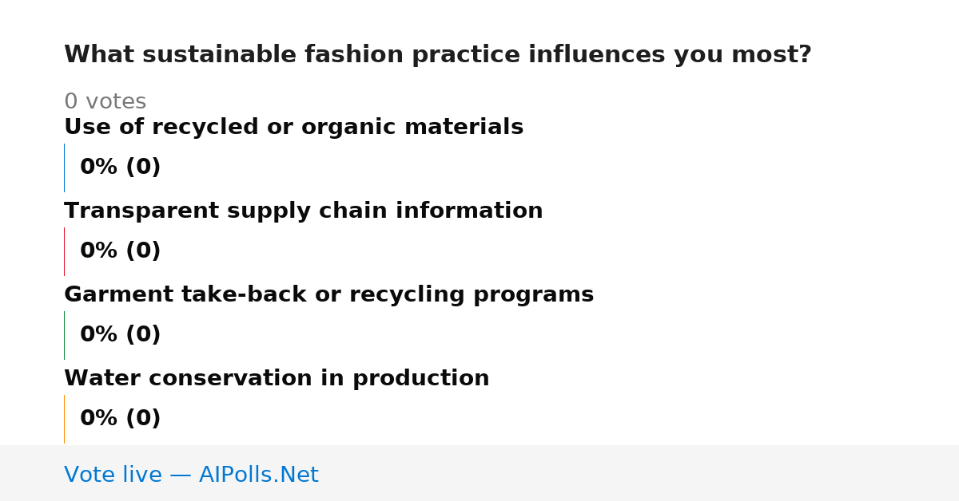Click the 0% (0) result under take-back programs

coord(120,335)
